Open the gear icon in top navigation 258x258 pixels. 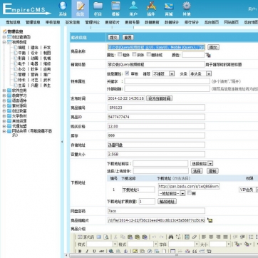click(x=187, y=6)
